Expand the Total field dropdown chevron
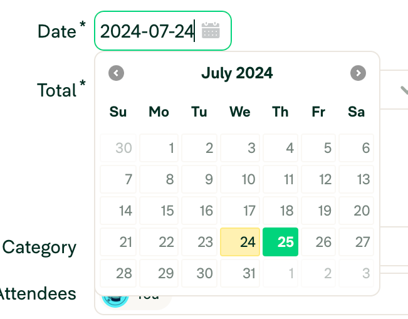Screen dimensions: 408x319 [x=403, y=90]
